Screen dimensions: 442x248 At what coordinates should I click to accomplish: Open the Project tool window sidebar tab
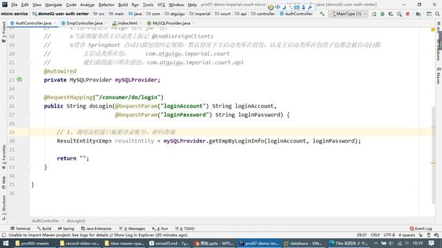[3, 32]
